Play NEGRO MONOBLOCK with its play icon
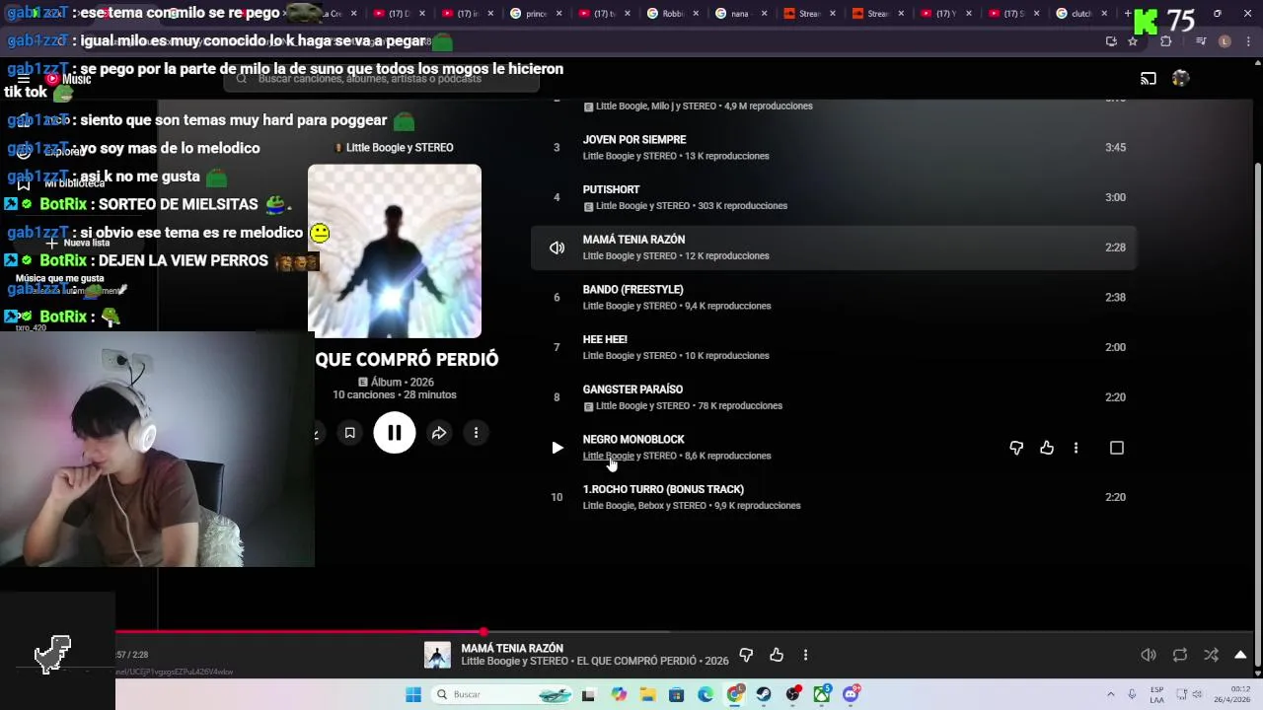 click(x=557, y=448)
